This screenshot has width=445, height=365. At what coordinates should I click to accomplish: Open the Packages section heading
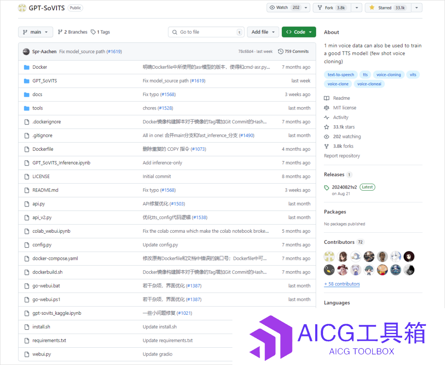coord(335,212)
